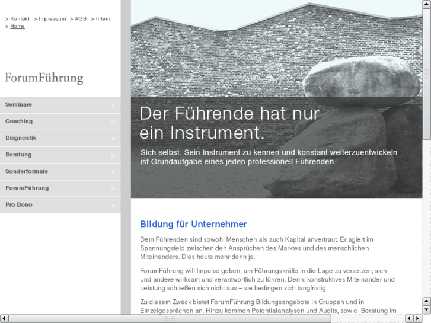Go to the Home link
The height and width of the screenshot is (323, 431).
point(17,26)
